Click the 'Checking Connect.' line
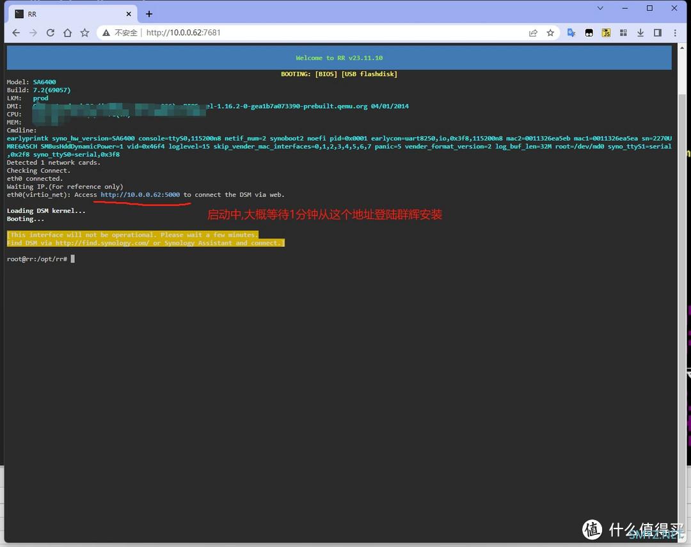Viewport: 691px width, 547px height. (39, 170)
